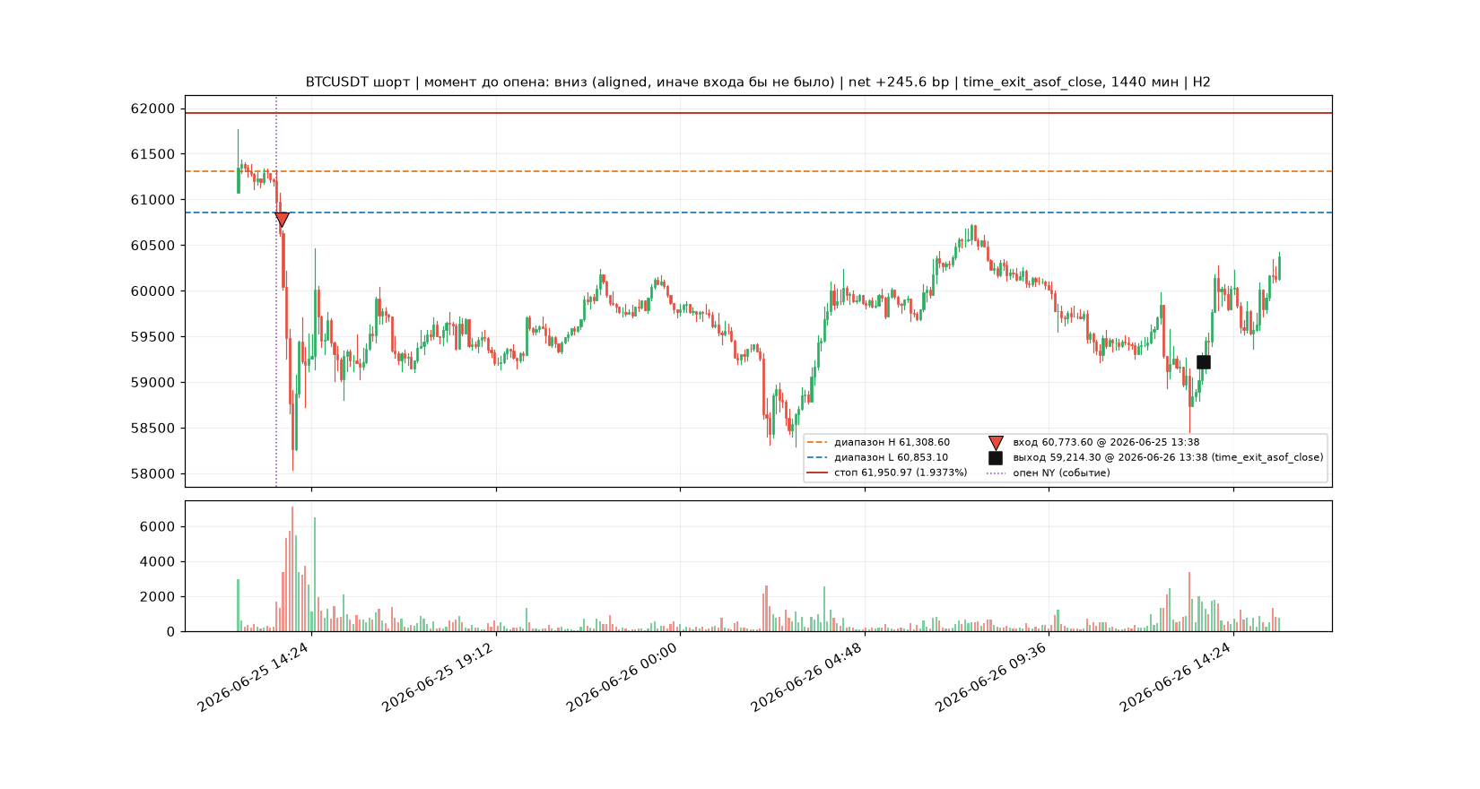Click the time label '2026-06-26 14:24'
Screen dimensions: 1480x789
pos(1175,677)
